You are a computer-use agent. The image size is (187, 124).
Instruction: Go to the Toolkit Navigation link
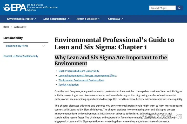coord(69,85)
